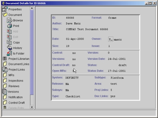Image resolution: width=158 pixels, height=118 pixels.
Task: Click the window title bar application icon
Action: pyautogui.click(x=3, y=3)
